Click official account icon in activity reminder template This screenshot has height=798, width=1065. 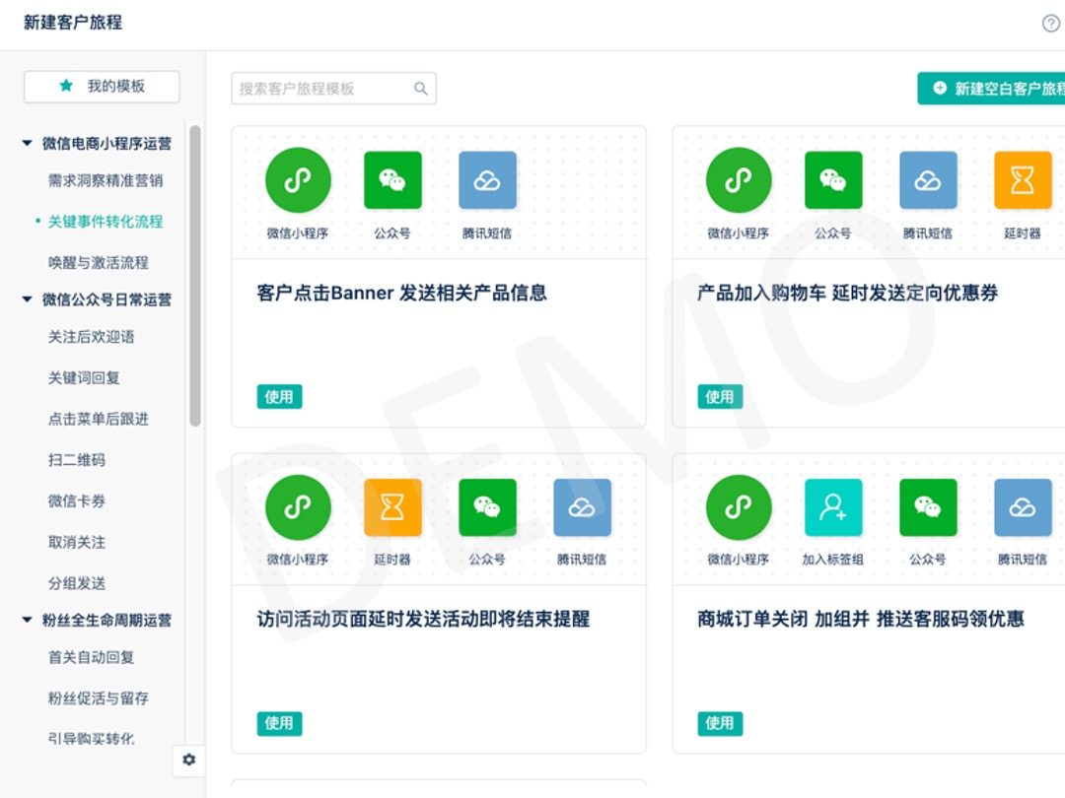pyautogui.click(x=487, y=507)
